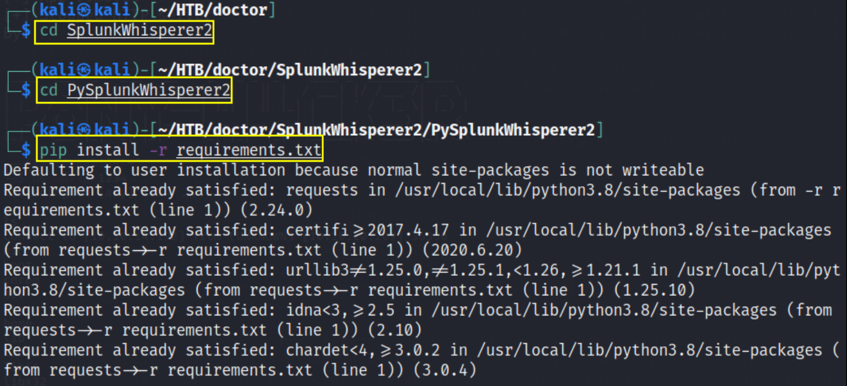Click the text 'is not writeable'
This screenshot has width=847, height=386.
pyautogui.click(x=632, y=170)
